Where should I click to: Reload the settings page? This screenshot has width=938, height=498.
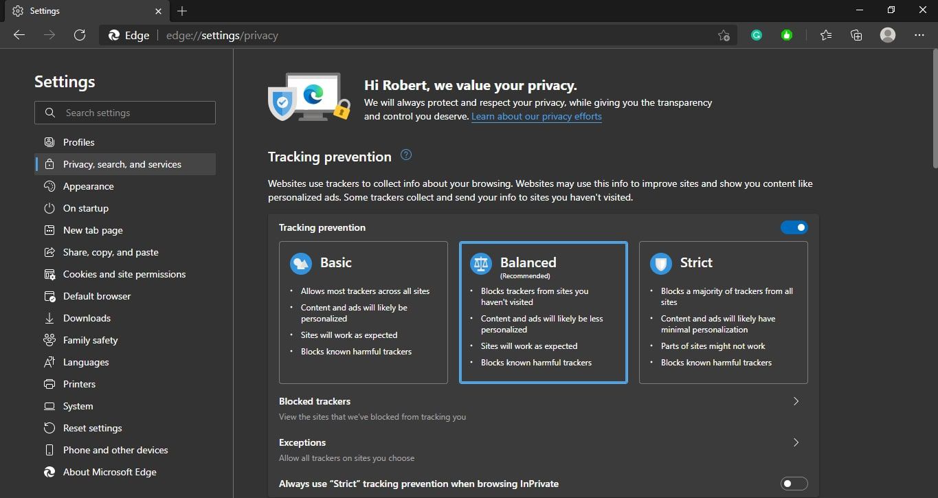pyautogui.click(x=80, y=35)
